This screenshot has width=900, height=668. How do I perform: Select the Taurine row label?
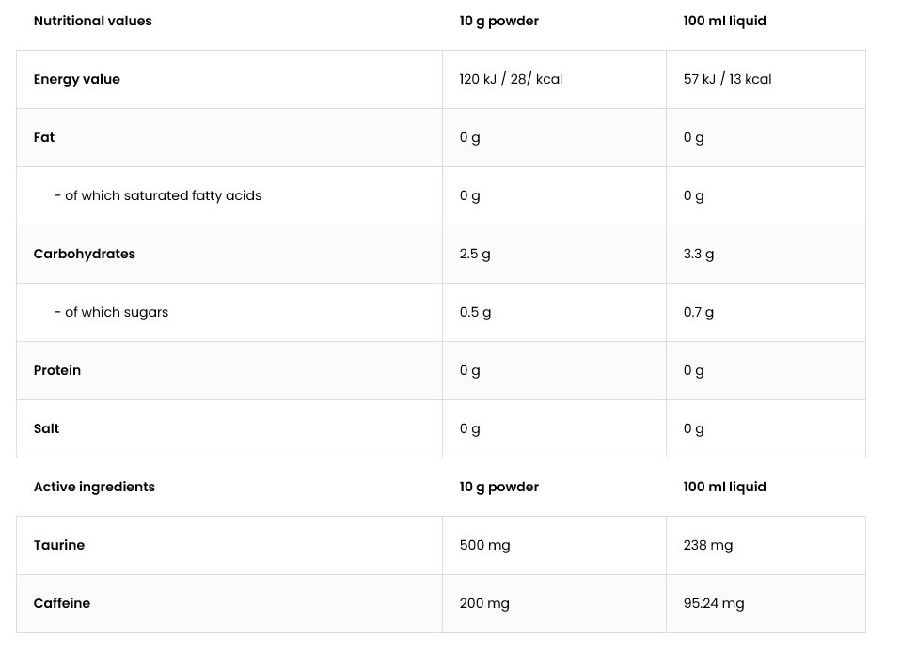58,545
